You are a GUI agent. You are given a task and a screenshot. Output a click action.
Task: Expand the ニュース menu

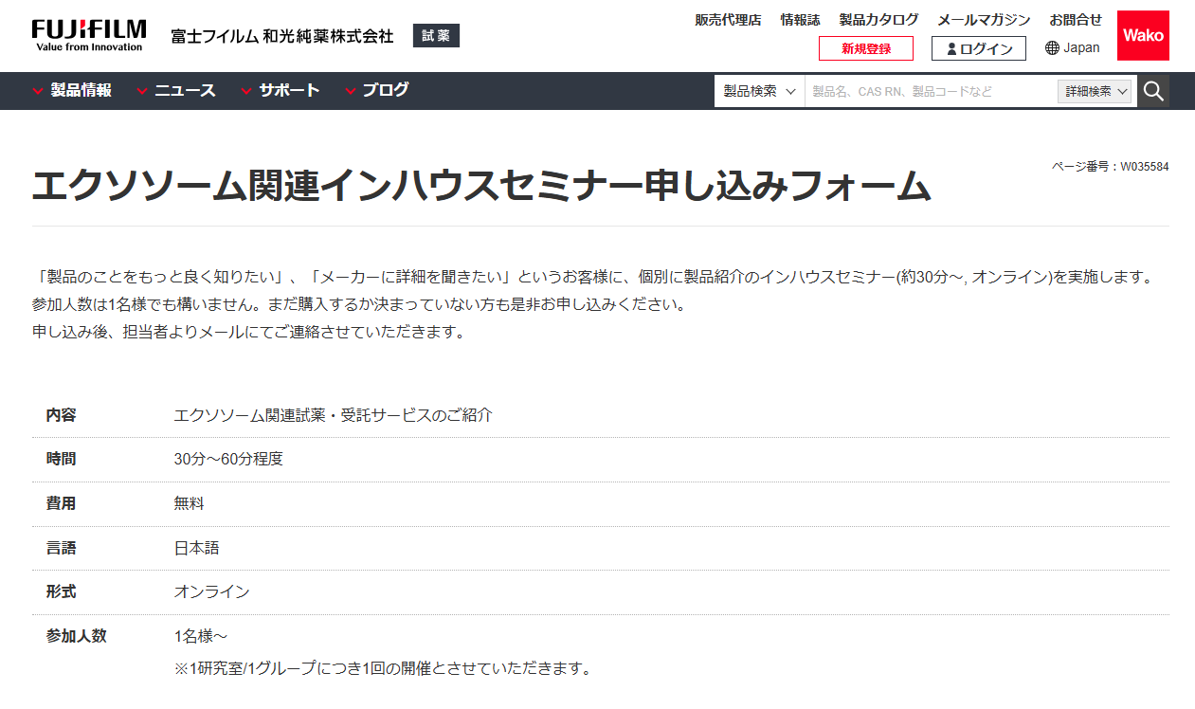click(x=176, y=90)
